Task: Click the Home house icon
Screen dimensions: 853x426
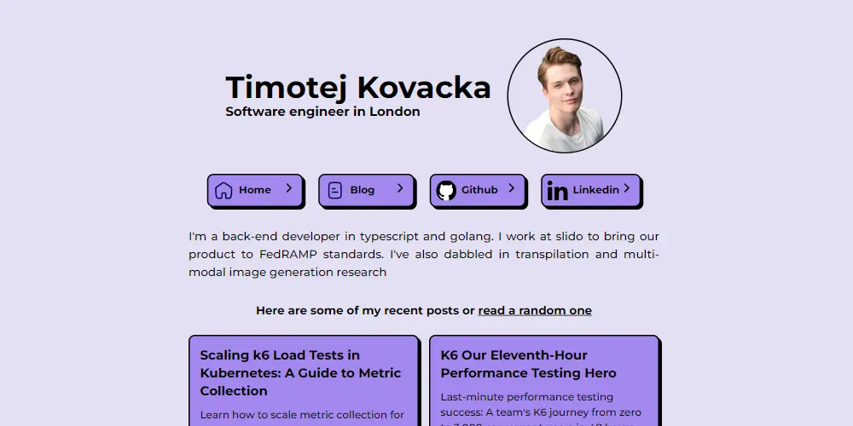Action: click(223, 190)
